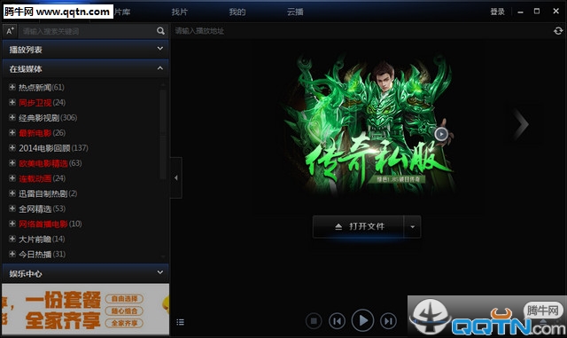Viewport: 567px width, 338px height.
Task: Click the stop playback button
Action: tap(314, 321)
